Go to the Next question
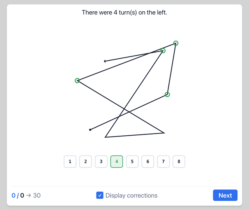This screenshot has height=210, width=249. (x=225, y=195)
